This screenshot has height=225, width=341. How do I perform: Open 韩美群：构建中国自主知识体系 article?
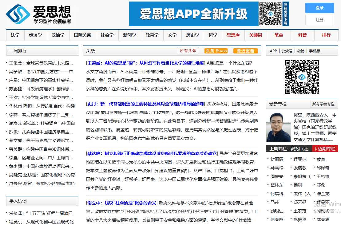[41, 149]
